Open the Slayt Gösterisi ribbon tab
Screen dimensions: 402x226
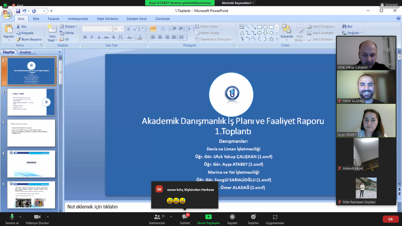pos(108,19)
